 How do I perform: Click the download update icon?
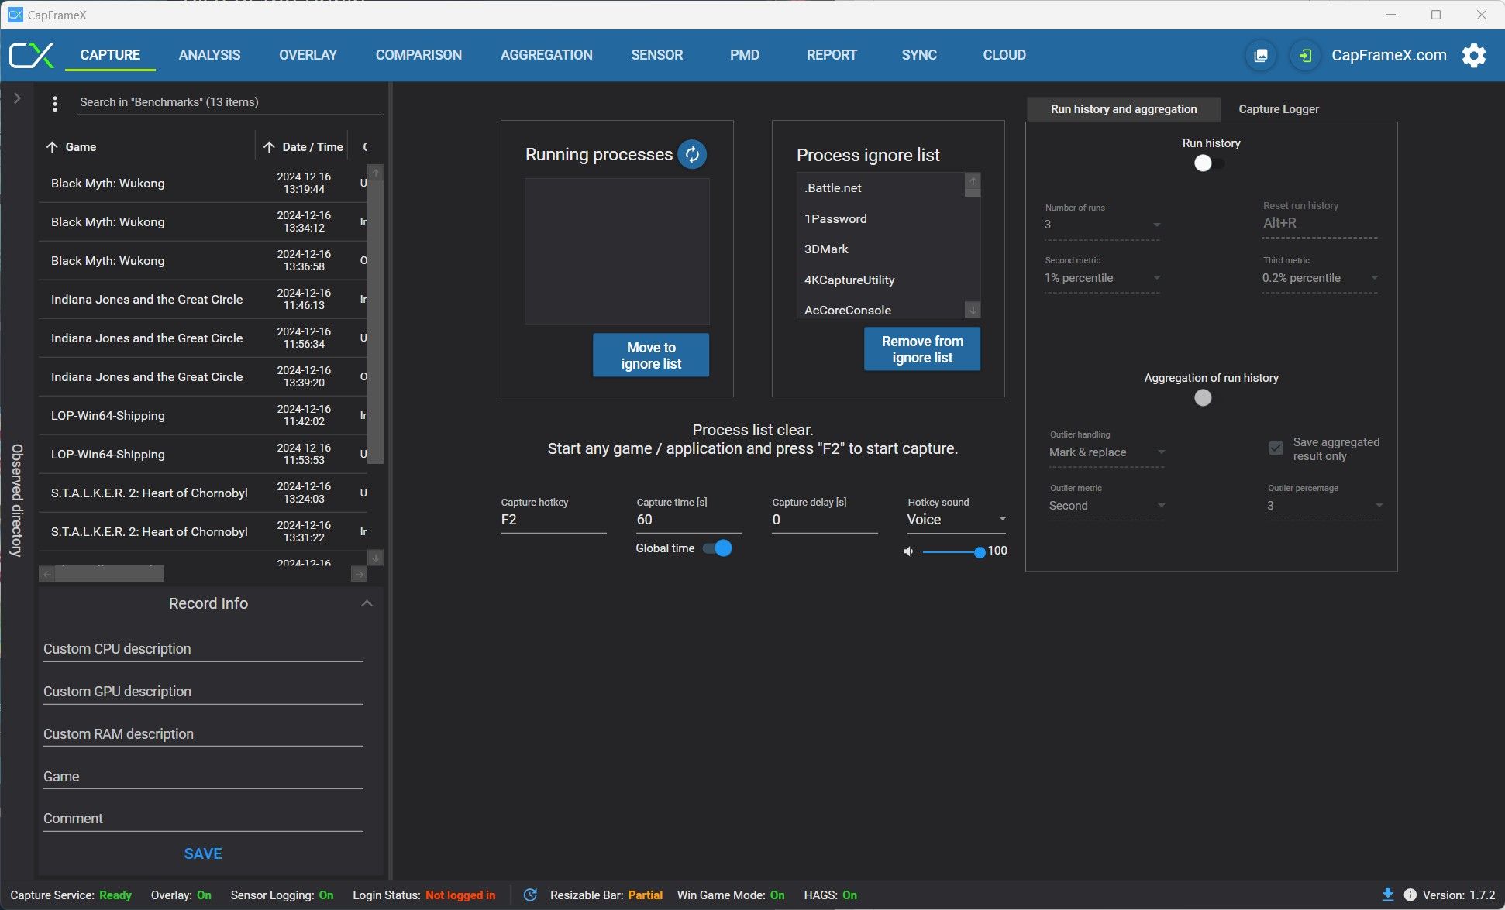pos(1388,895)
